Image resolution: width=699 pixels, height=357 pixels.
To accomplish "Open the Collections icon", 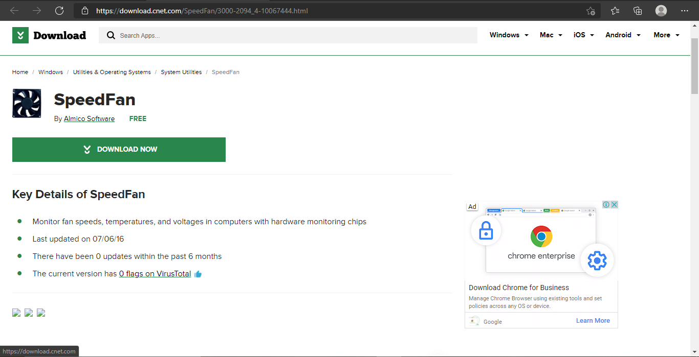I will [x=638, y=11].
